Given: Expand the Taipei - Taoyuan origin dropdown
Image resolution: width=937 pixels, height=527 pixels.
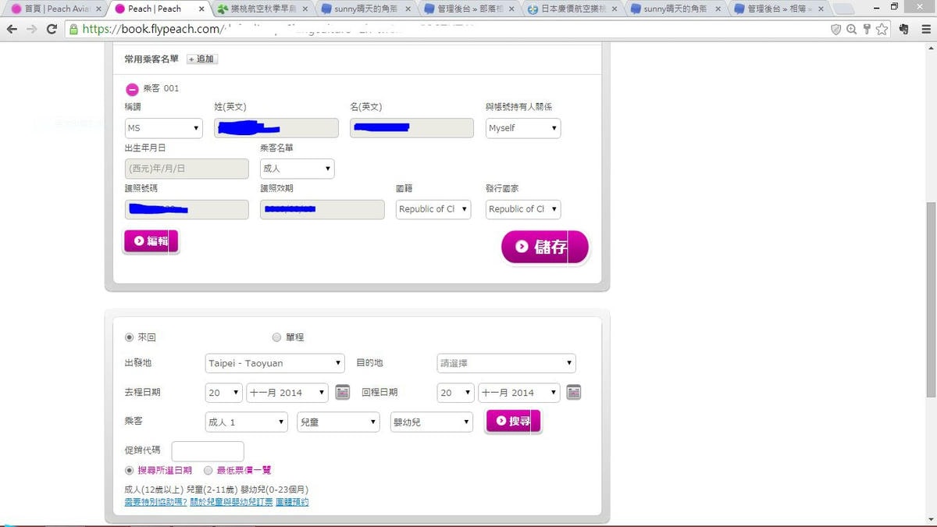Looking at the screenshot, I should tap(275, 363).
